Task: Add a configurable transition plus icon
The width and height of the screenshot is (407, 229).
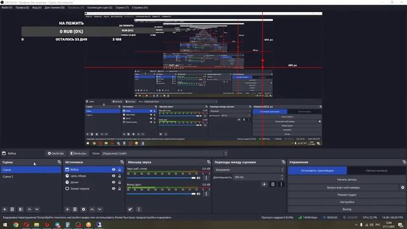Action: click(x=265, y=184)
